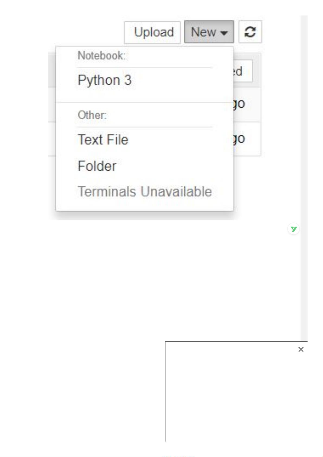This screenshot has height=457, width=323.
Task: Click the green floating extension icon
Action: (x=293, y=229)
